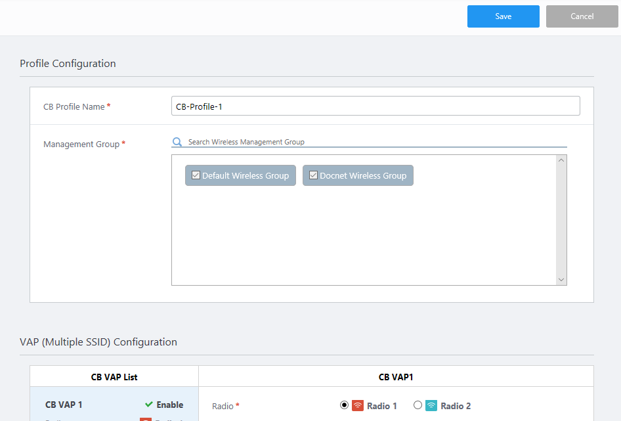Image resolution: width=621 pixels, height=421 pixels.
Task: Click the blue Save button
Action: coord(503,16)
